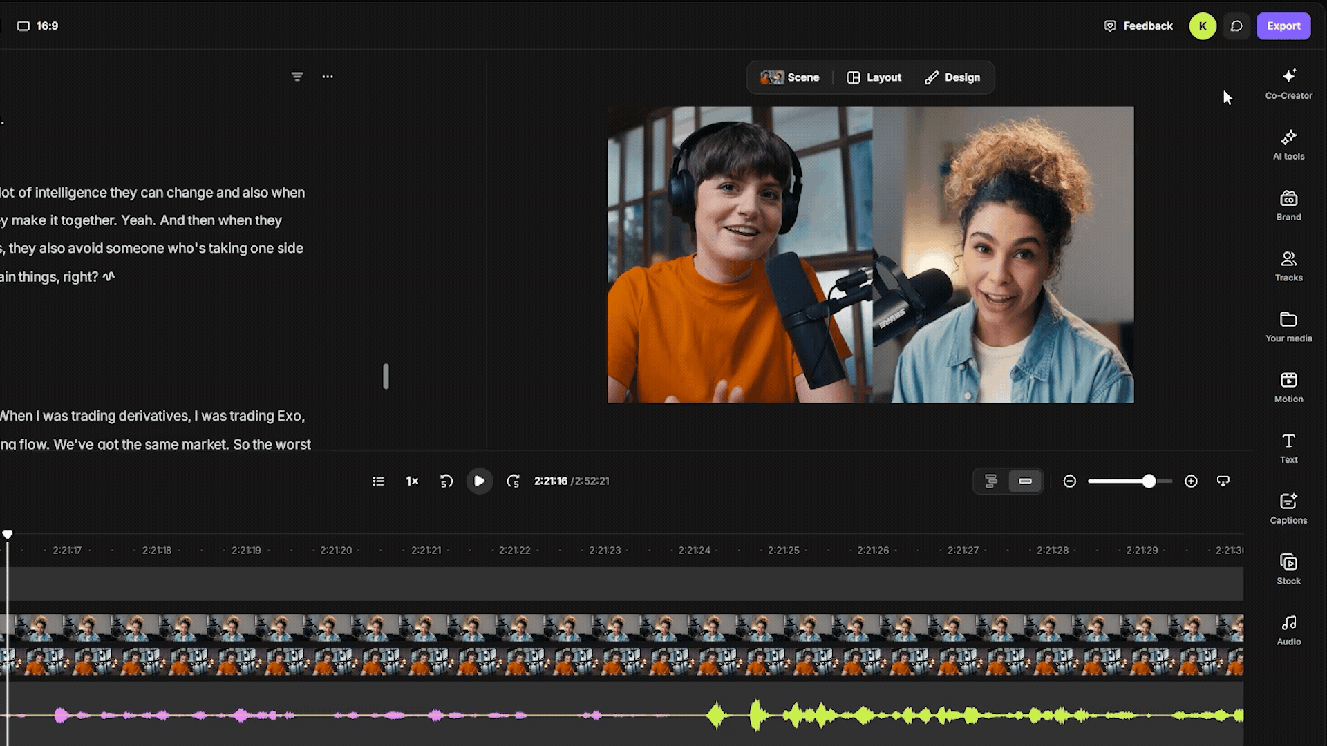Click the green audio waveform
The image size is (1327, 746).
pyautogui.click(x=975, y=716)
